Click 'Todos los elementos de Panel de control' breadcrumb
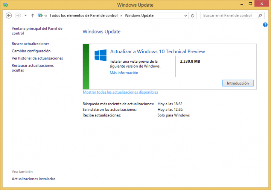 [84, 15]
